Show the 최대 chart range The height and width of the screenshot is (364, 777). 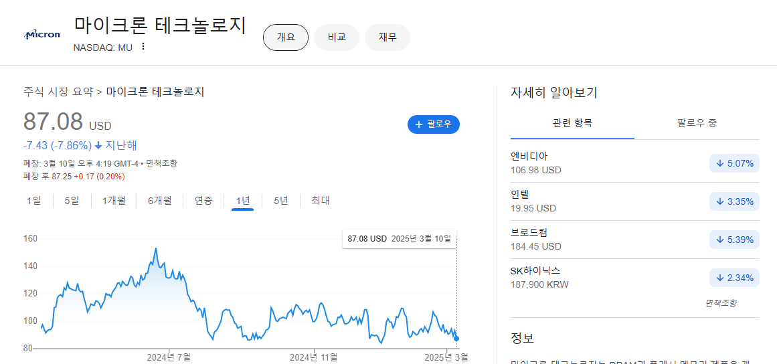pyautogui.click(x=320, y=201)
